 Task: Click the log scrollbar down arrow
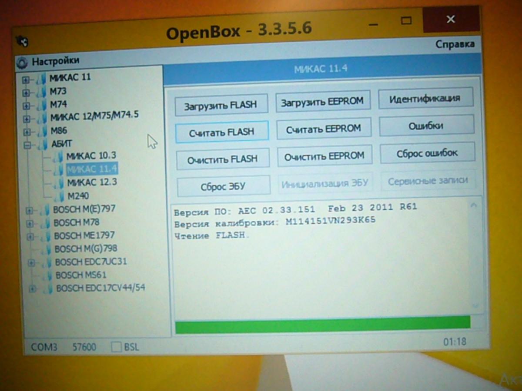[x=476, y=307]
